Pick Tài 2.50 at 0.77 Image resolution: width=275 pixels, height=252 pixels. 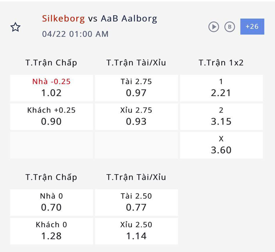136,202
